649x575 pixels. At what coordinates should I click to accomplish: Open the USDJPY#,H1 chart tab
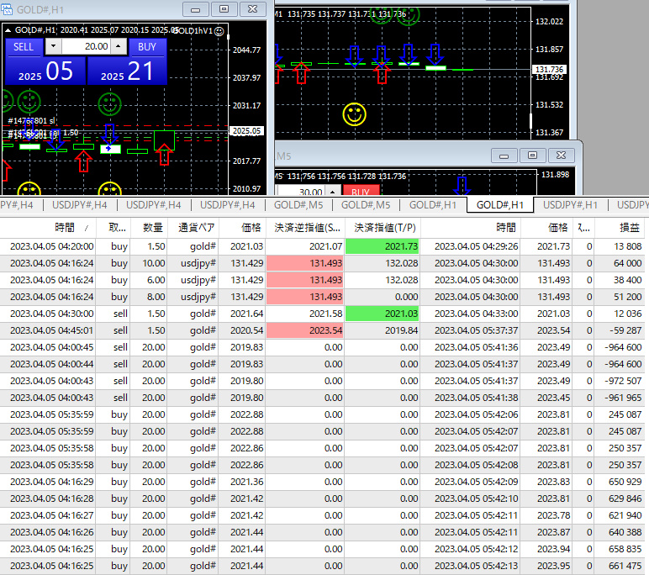tap(570, 205)
